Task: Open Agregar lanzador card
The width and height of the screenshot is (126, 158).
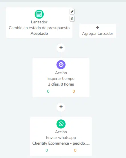Action: pyautogui.click(x=97, y=31)
